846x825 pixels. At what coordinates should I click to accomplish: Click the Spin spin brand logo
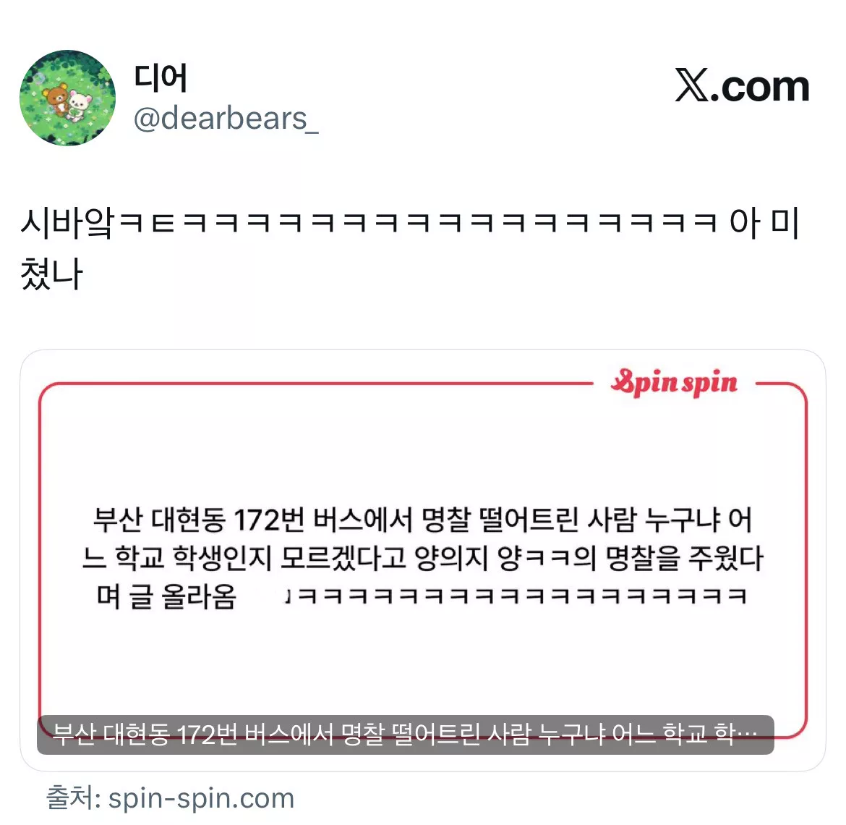pyautogui.click(x=675, y=383)
